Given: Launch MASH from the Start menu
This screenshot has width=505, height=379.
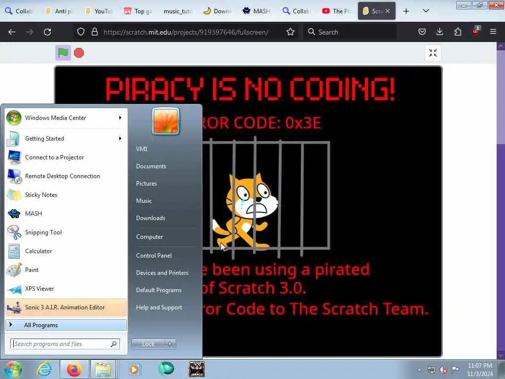Looking at the screenshot, I should (66, 213).
